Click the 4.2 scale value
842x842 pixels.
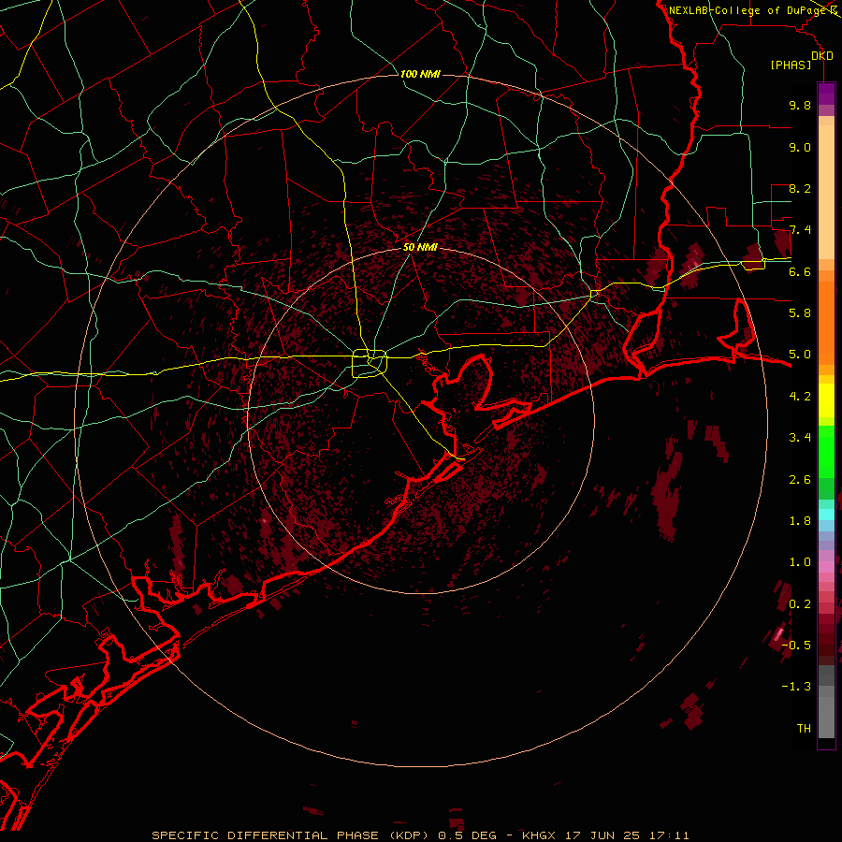tap(800, 397)
